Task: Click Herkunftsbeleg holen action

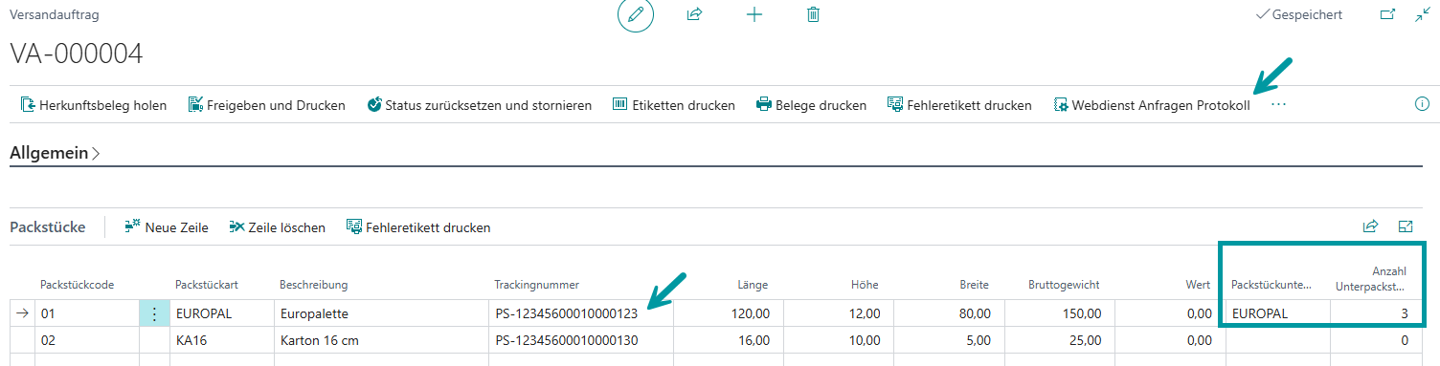Action: pyautogui.click(x=94, y=105)
